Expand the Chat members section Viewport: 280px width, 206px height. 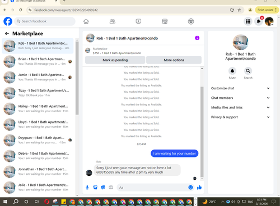(240, 98)
